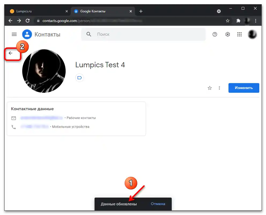
Task: Click the Поиск search field
Action: (x=143, y=34)
